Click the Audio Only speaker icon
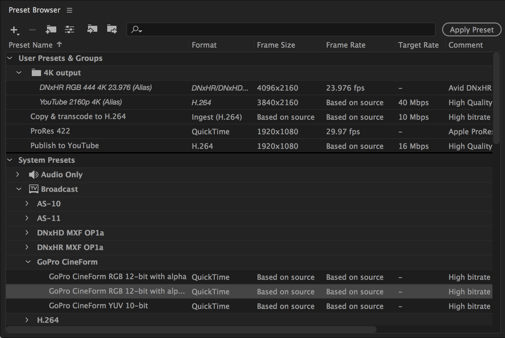The image size is (505, 338). (x=33, y=174)
